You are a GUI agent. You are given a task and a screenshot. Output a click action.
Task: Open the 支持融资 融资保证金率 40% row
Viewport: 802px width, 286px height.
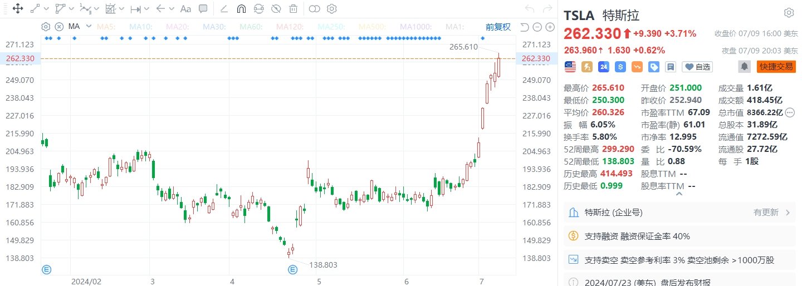[679, 236]
